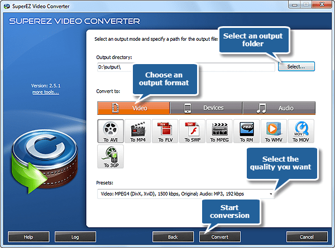The width and height of the screenshot is (335, 248).
Task: Select the To SWF flash format
Action: click(x=192, y=131)
